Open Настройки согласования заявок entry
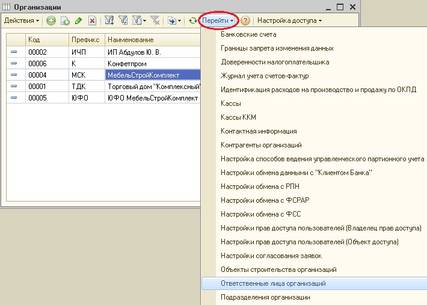Screen dimensions: 427x305 (x=314, y=256)
